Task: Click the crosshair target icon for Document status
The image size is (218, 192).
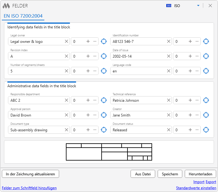Action: coord(206,130)
